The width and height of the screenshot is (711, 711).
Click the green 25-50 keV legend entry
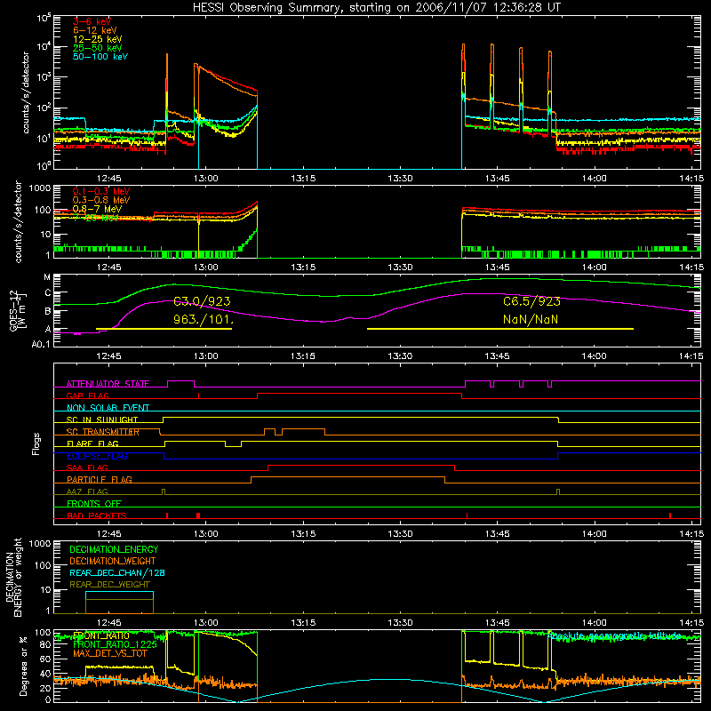click(x=98, y=48)
